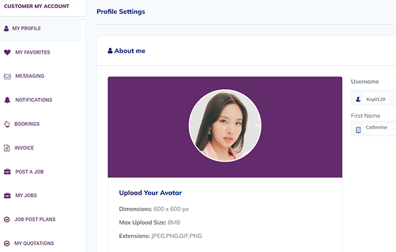Click the First Name input containing Catherine
The image size is (396, 252).
[x=374, y=129]
